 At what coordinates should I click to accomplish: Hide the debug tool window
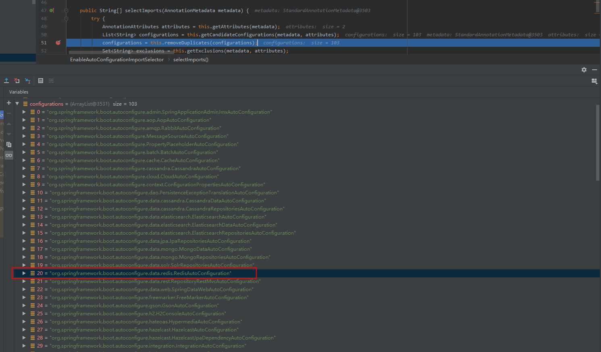click(x=595, y=70)
